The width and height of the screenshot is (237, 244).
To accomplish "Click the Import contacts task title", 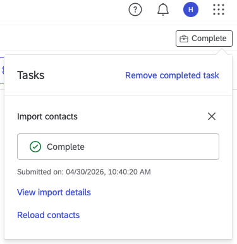I will (x=47, y=116).
